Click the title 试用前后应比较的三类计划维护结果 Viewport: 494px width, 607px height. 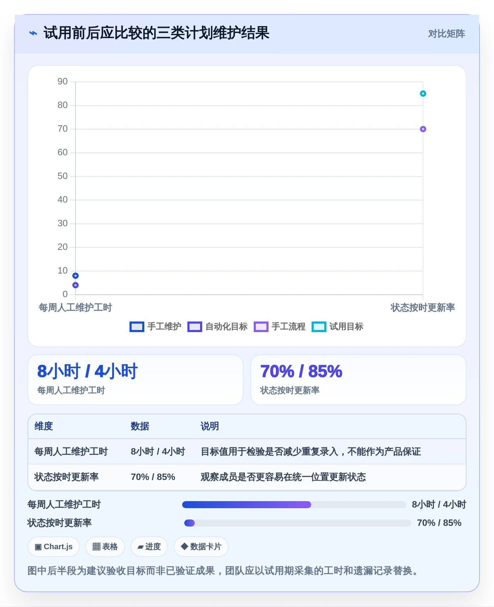(156, 33)
